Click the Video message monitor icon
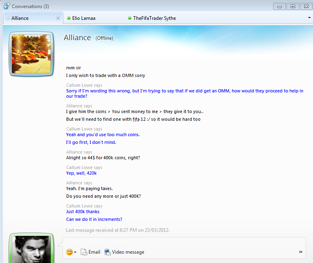This screenshot has width=313, height=263. [108, 252]
